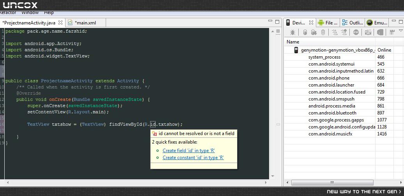Click the XML file icon on main.xml tab
The height and width of the screenshot is (196, 404).
pos(70,23)
